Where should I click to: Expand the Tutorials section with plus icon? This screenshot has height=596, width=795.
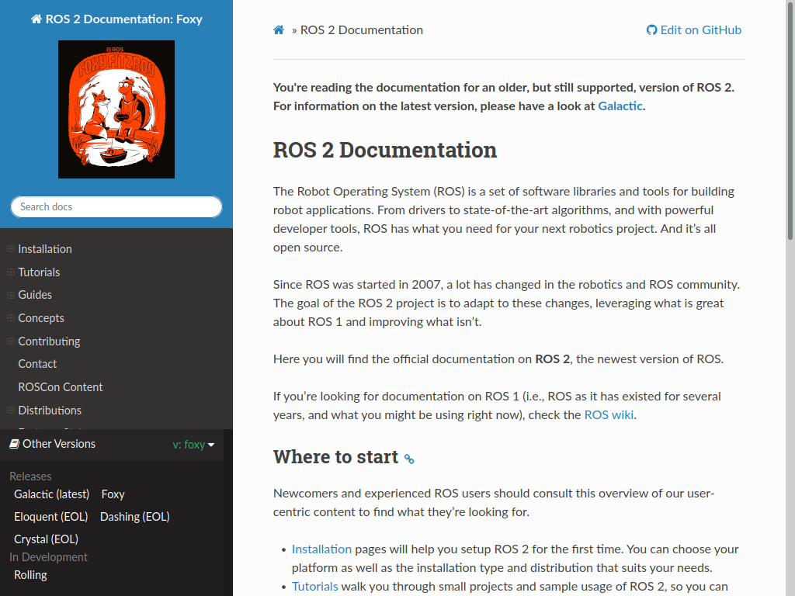tap(11, 272)
